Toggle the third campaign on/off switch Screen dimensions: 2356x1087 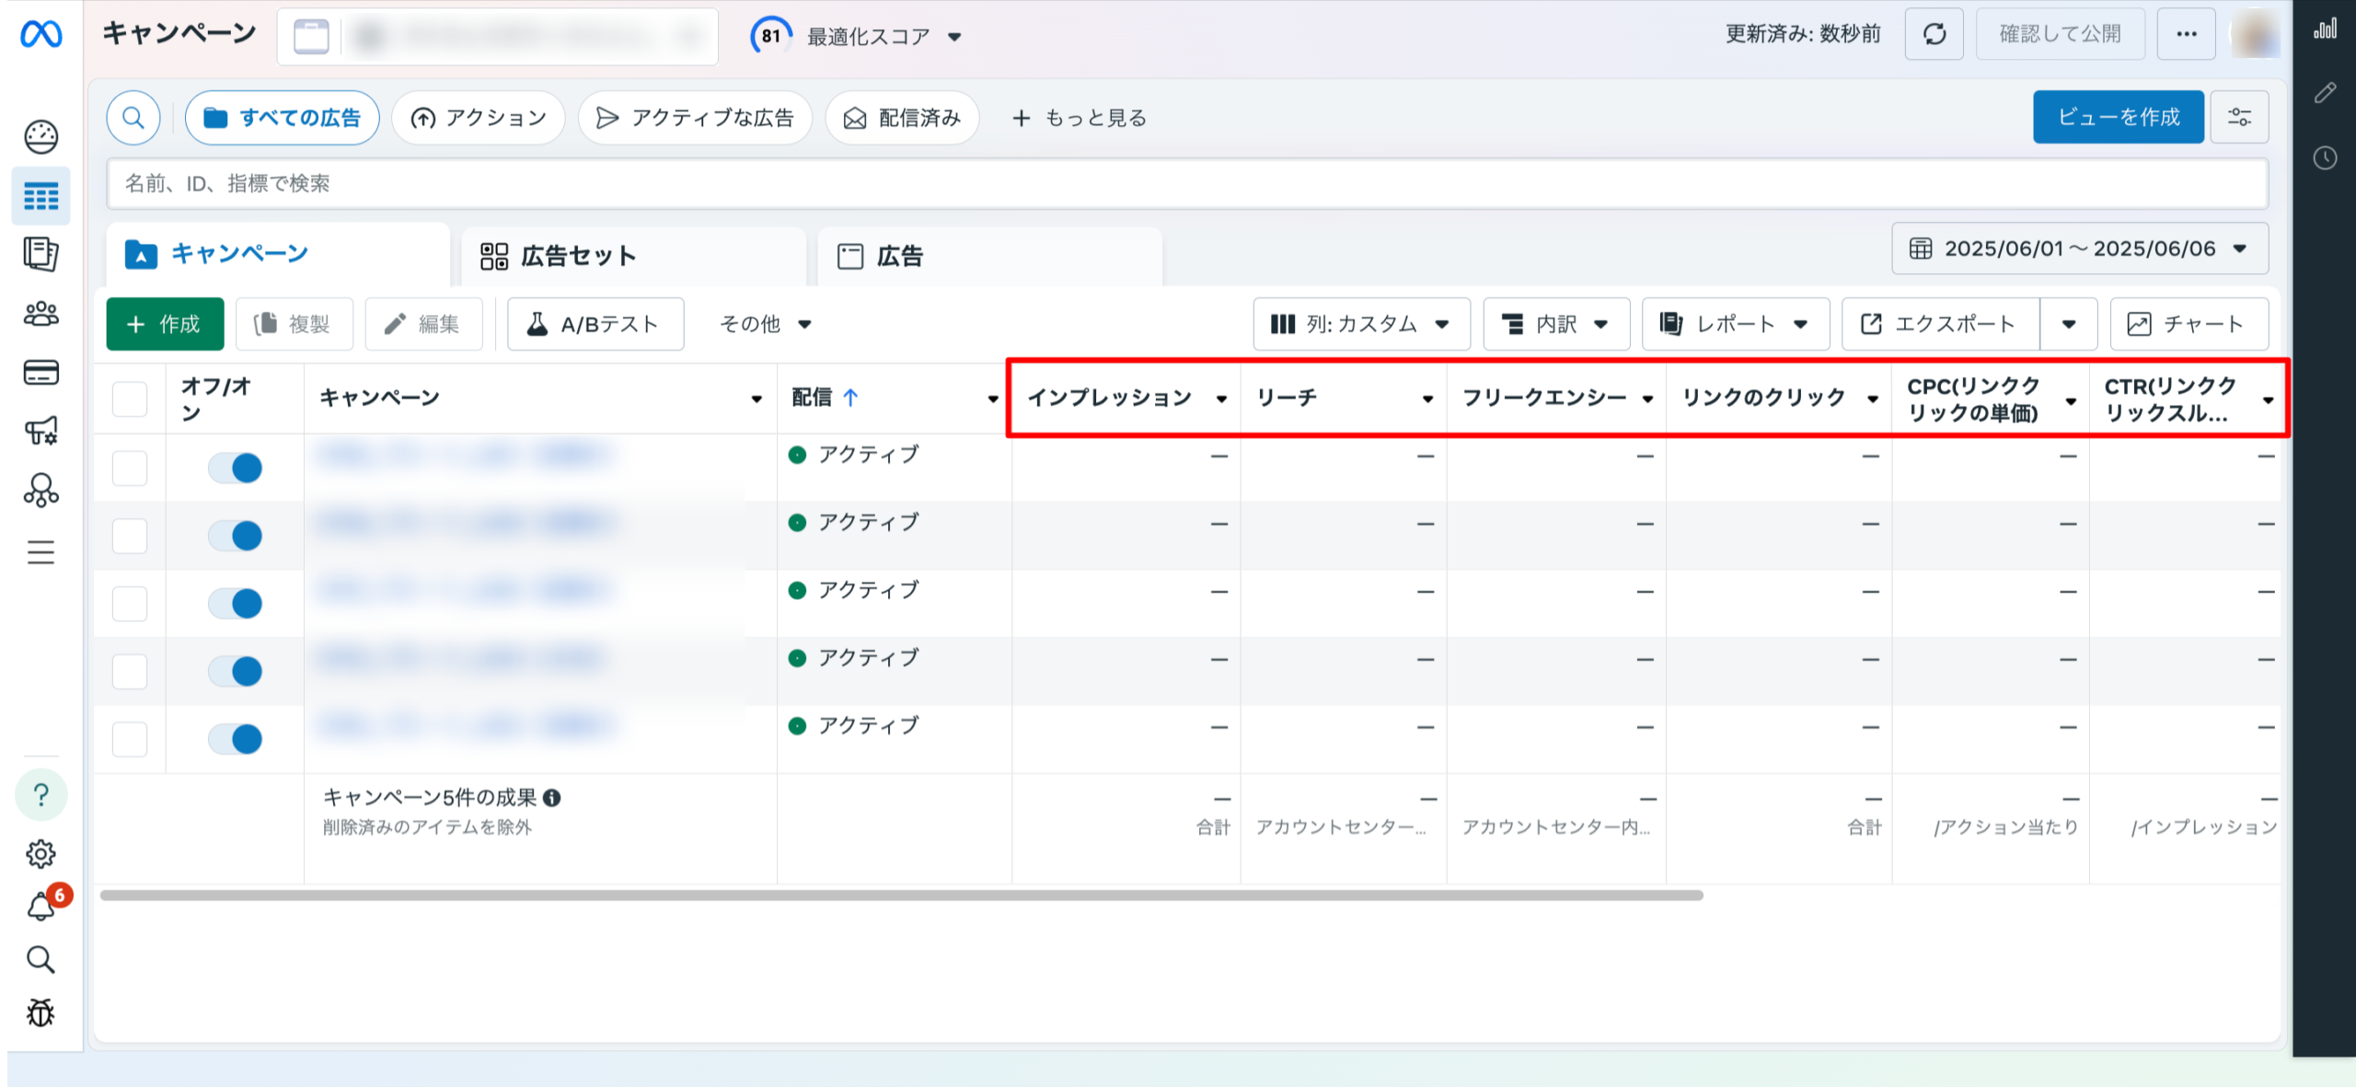click(x=236, y=603)
